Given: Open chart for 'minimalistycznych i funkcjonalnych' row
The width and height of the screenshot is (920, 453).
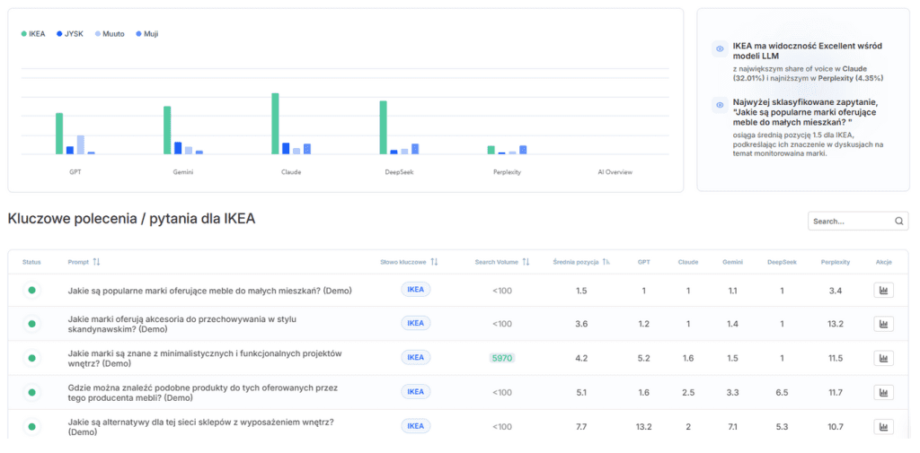Looking at the screenshot, I should (883, 358).
